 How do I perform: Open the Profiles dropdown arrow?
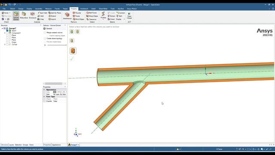click(x=103, y=19)
